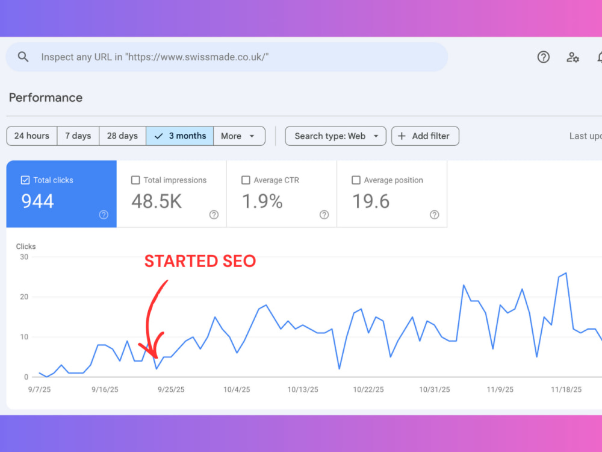This screenshot has height=452, width=602.
Task: Open users and settings icon
Action: pos(573,57)
